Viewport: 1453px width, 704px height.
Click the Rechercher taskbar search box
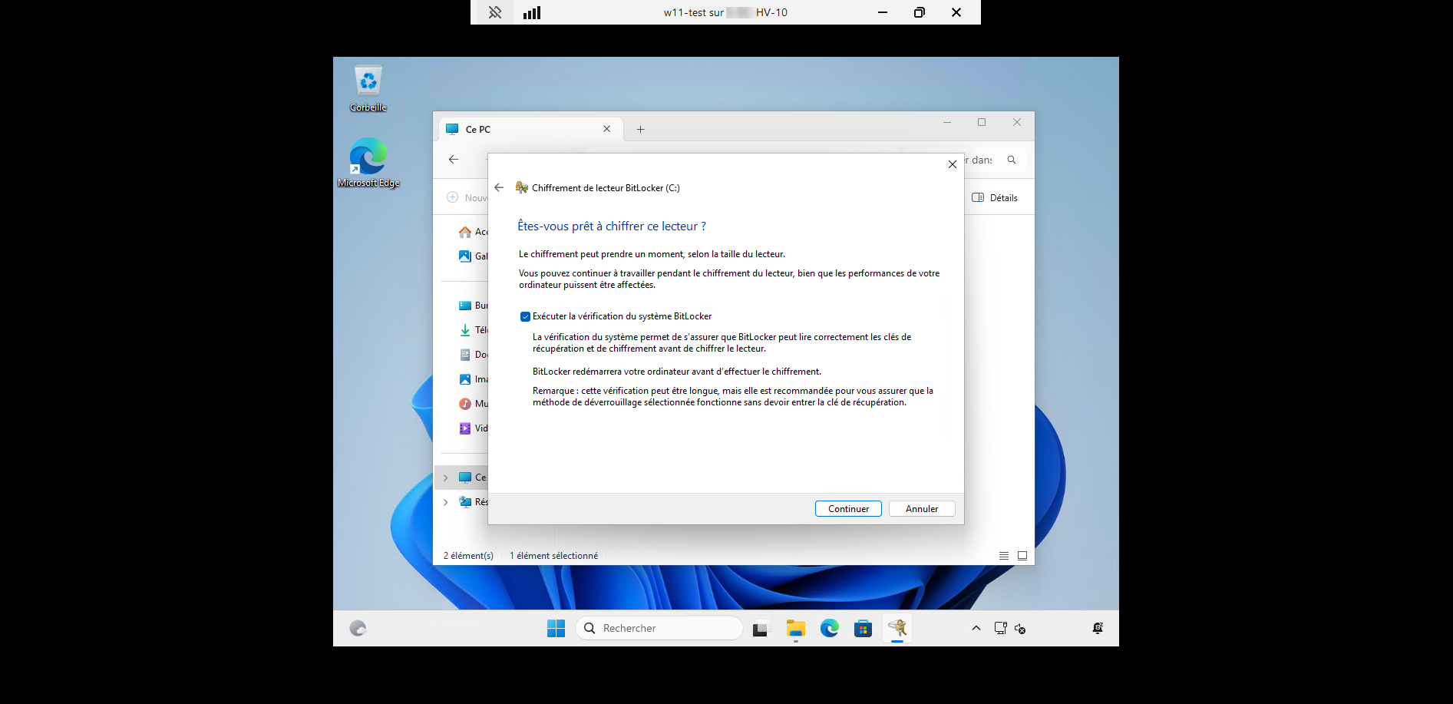(x=659, y=628)
